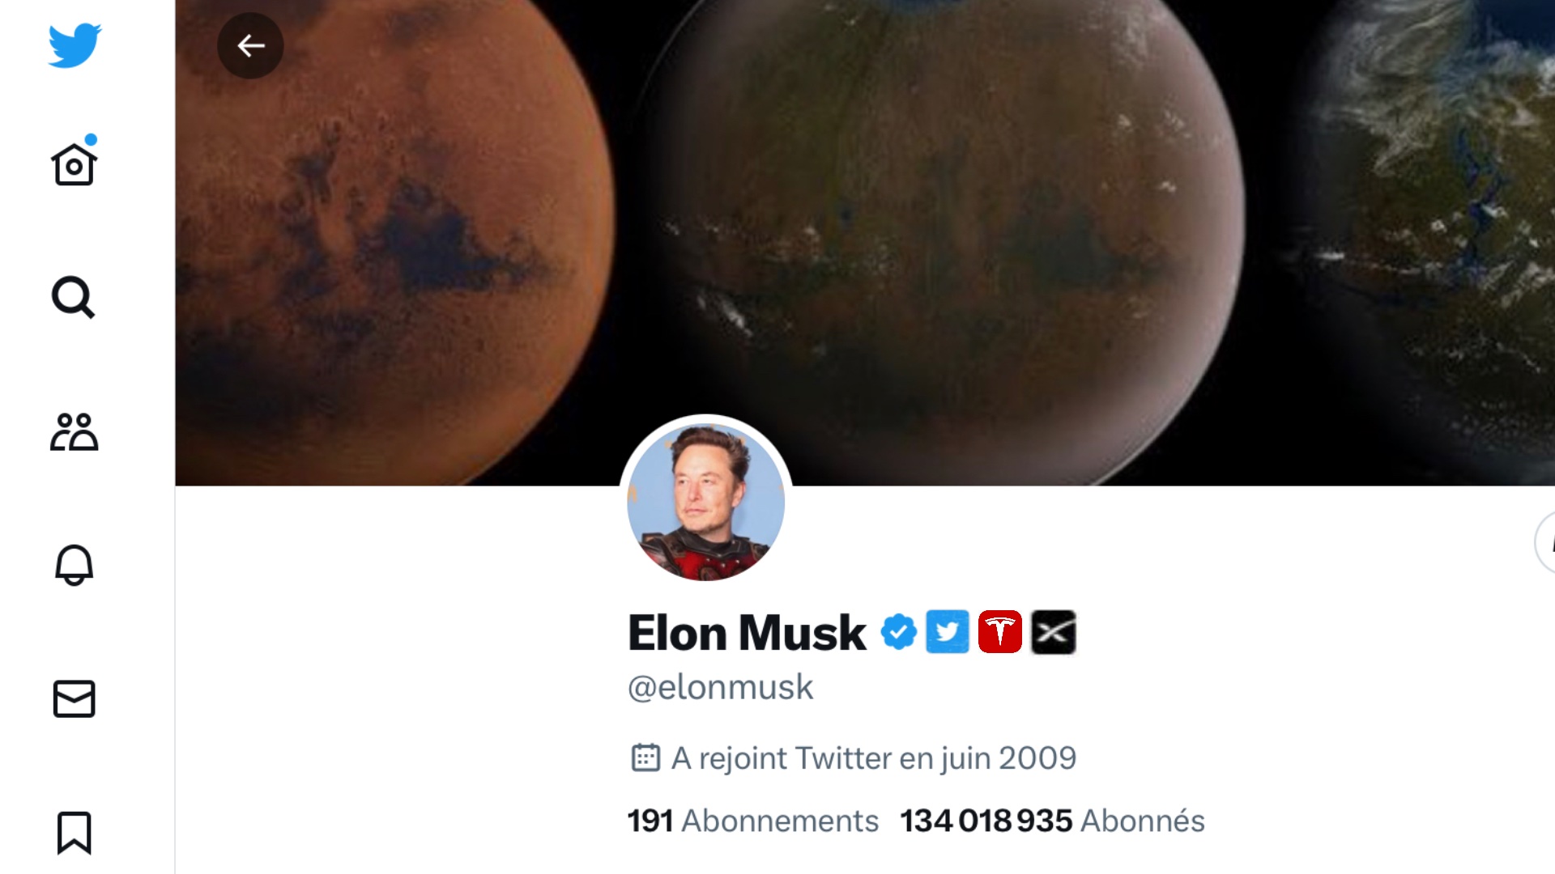Open the Communities people icon
The height and width of the screenshot is (874, 1555).
pos(75,431)
